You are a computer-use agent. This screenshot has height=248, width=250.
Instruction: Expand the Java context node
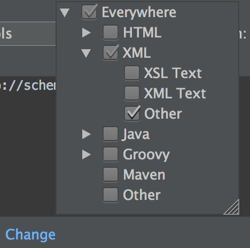coord(87,134)
